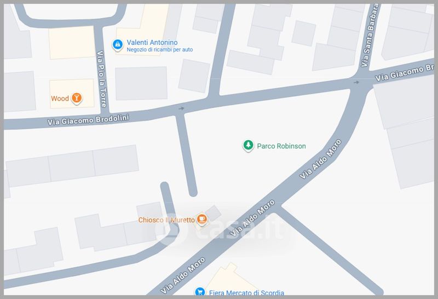This screenshot has width=438, height=299.
Task: Click the 'Negozio di ricambi per auto' subtitle
Action: (159, 50)
